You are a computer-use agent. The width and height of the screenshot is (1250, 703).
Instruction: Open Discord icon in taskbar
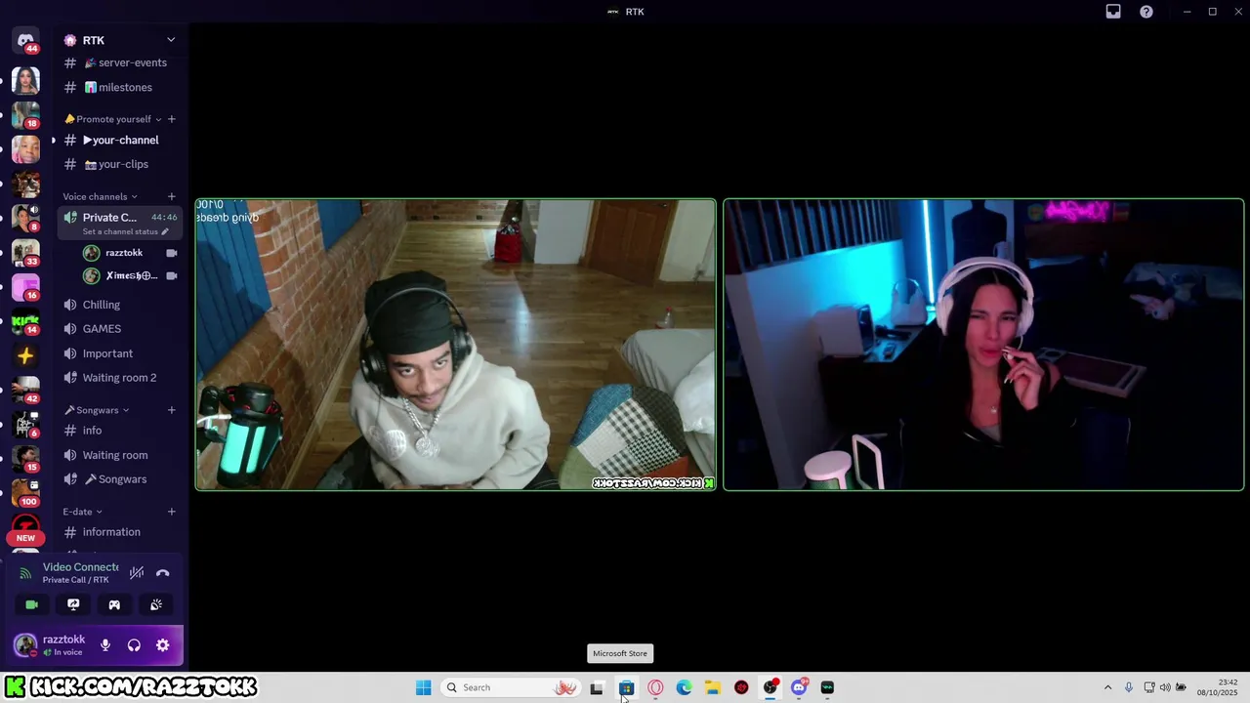click(799, 687)
